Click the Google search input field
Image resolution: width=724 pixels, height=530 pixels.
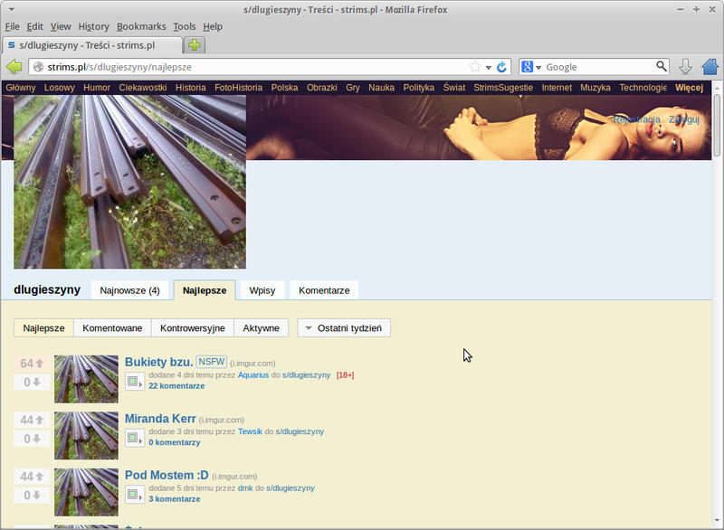[x=599, y=67]
